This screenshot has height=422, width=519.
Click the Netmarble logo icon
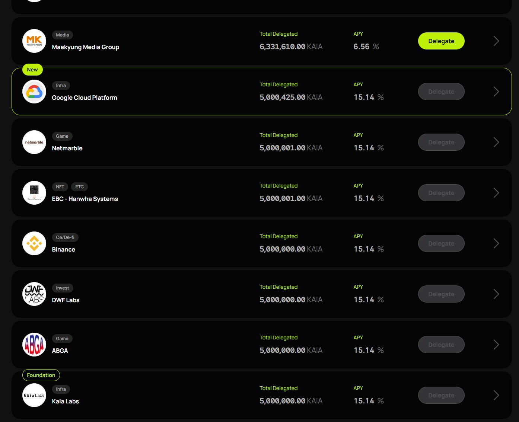[34, 142]
